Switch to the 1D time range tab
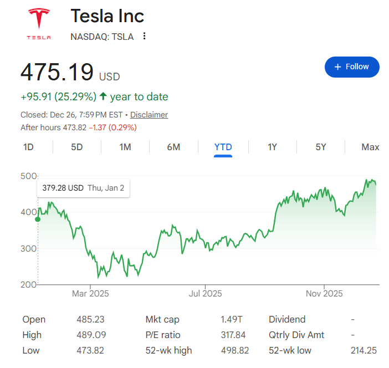389x368 pixels. pyautogui.click(x=28, y=147)
